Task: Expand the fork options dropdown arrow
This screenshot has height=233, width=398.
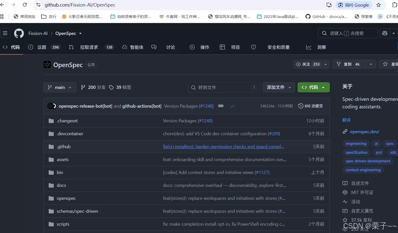Action: tap(371, 64)
